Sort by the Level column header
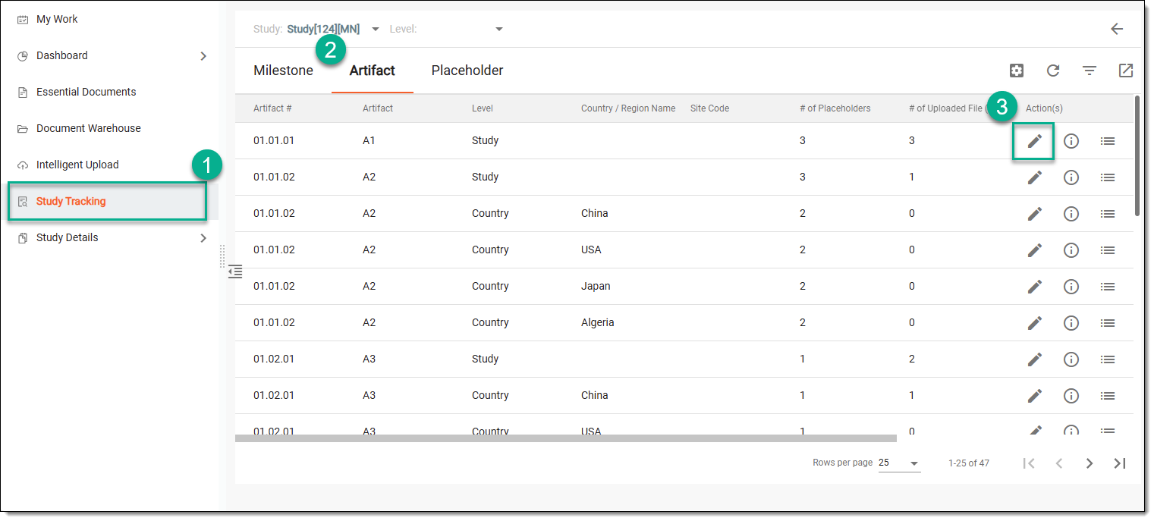Viewport: 1154px width, 521px height. point(483,108)
